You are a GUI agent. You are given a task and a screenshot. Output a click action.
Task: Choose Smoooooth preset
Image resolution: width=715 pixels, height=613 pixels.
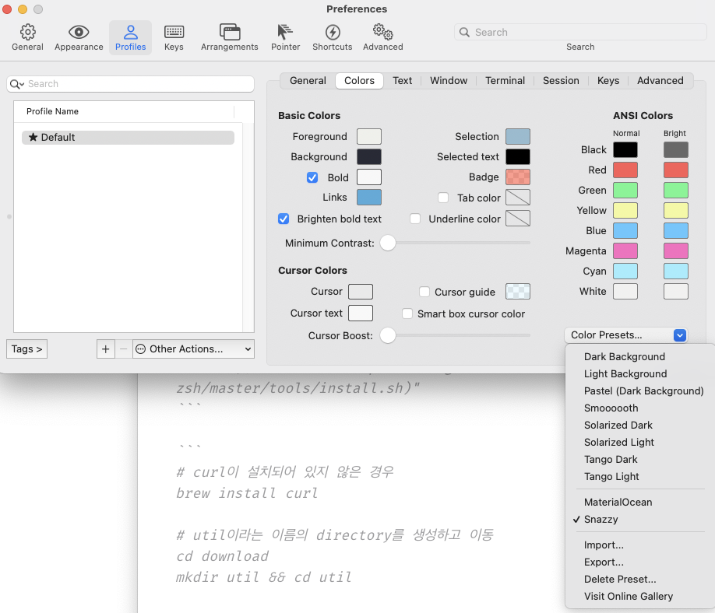click(640, 408)
